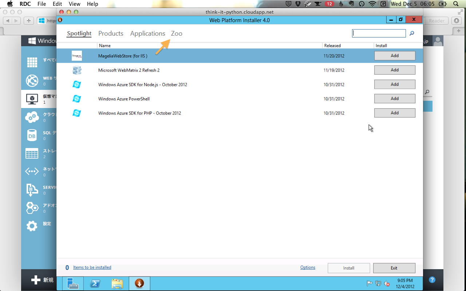Open All Items grid icon in Azure portal
The image size is (466, 291).
(32, 62)
